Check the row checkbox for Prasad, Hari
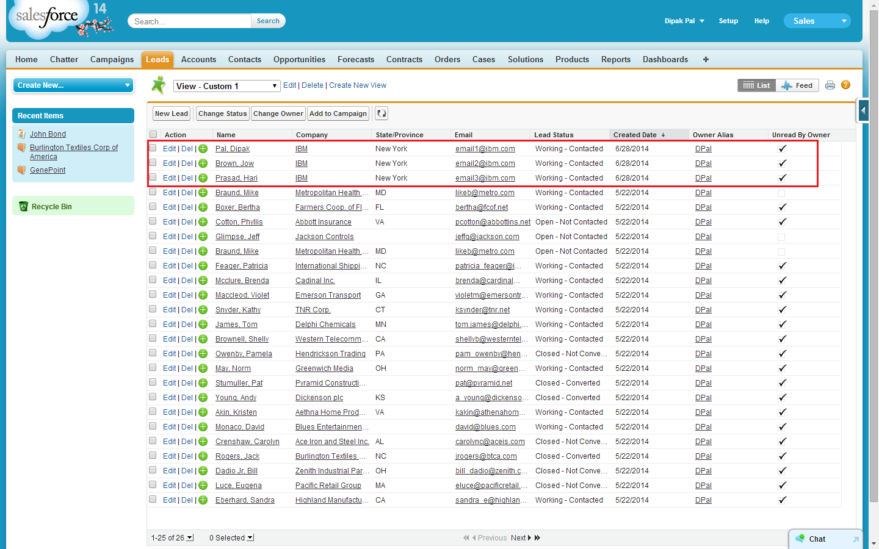Image resolution: width=879 pixels, height=549 pixels. [x=153, y=178]
